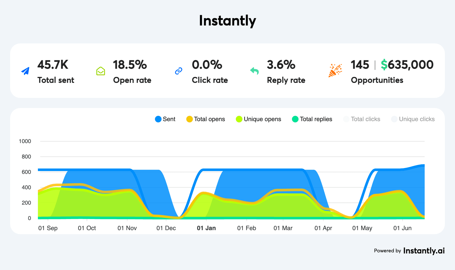
Task: Select the 01 Jan axis marker
Action: click(x=206, y=228)
